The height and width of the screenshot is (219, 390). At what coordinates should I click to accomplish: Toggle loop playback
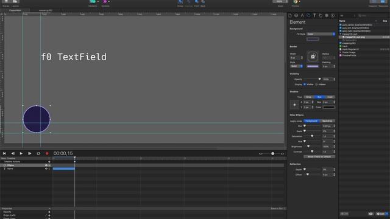[x=38, y=153]
